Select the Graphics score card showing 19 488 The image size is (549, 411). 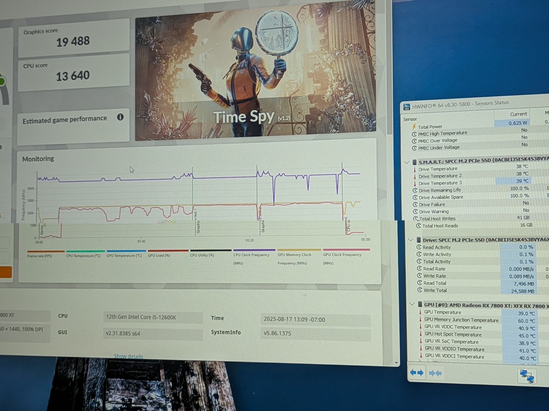click(74, 38)
